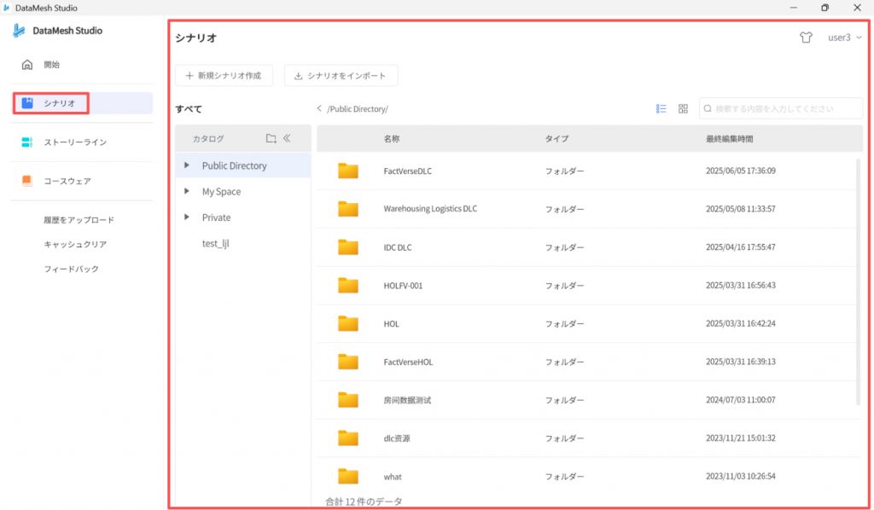Image resolution: width=874 pixels, height=510 pixels.
Task: Click the new scenario creation button
Action: coord(224,76)
